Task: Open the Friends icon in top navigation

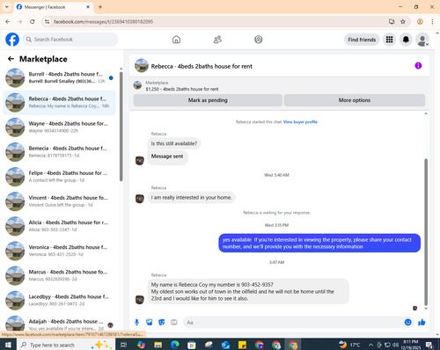Action: coord(217,40)
